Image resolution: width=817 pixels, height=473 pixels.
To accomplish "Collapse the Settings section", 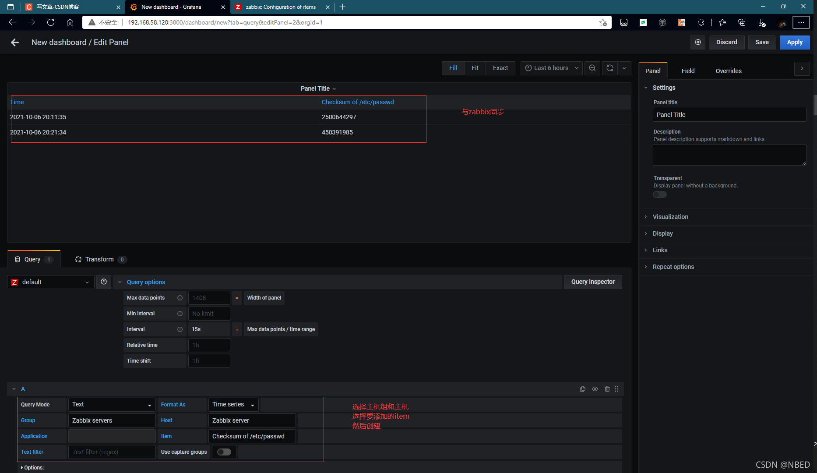I will (x=664, y=88).
